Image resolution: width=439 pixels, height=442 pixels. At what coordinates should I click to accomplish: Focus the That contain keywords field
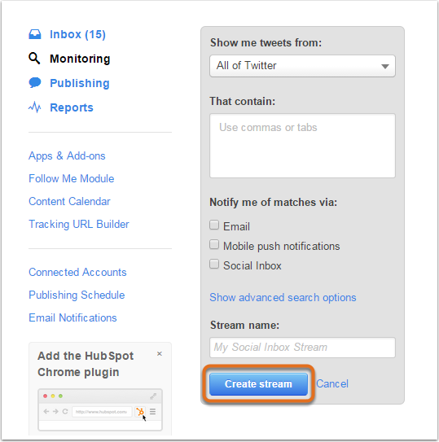302,146
